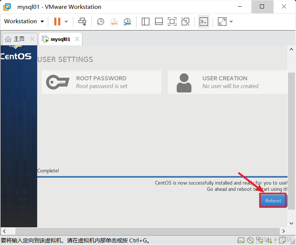
Task: Click the root password key icon
Action: point(57,82)
